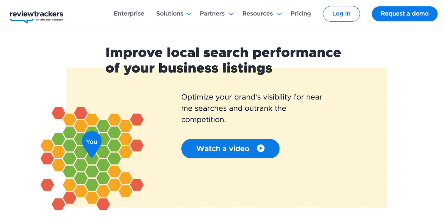Click the top-left red hexagon tile
445x221 pixels.
[58, 113]
